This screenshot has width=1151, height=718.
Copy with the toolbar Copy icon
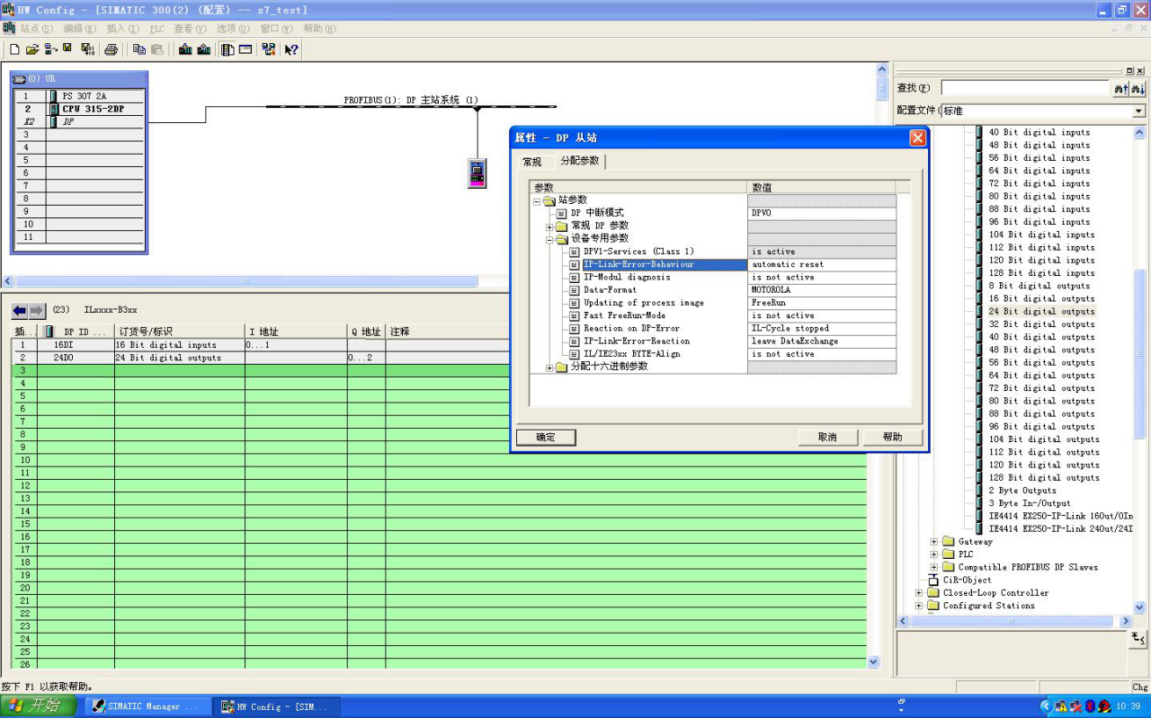[139, 49]
